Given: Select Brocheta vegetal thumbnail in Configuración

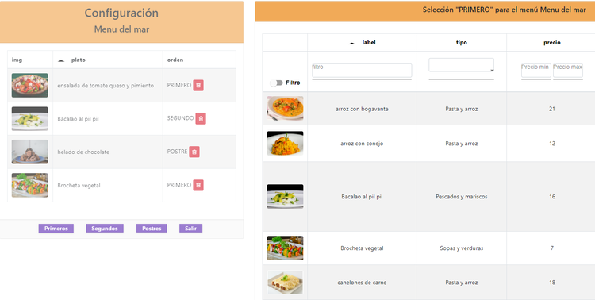Looking at the screenshot, I should tap(29, 185).
